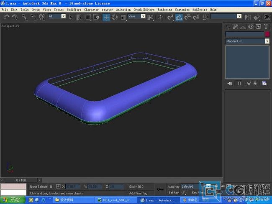Open the Rendering menu

click(165, 10)
